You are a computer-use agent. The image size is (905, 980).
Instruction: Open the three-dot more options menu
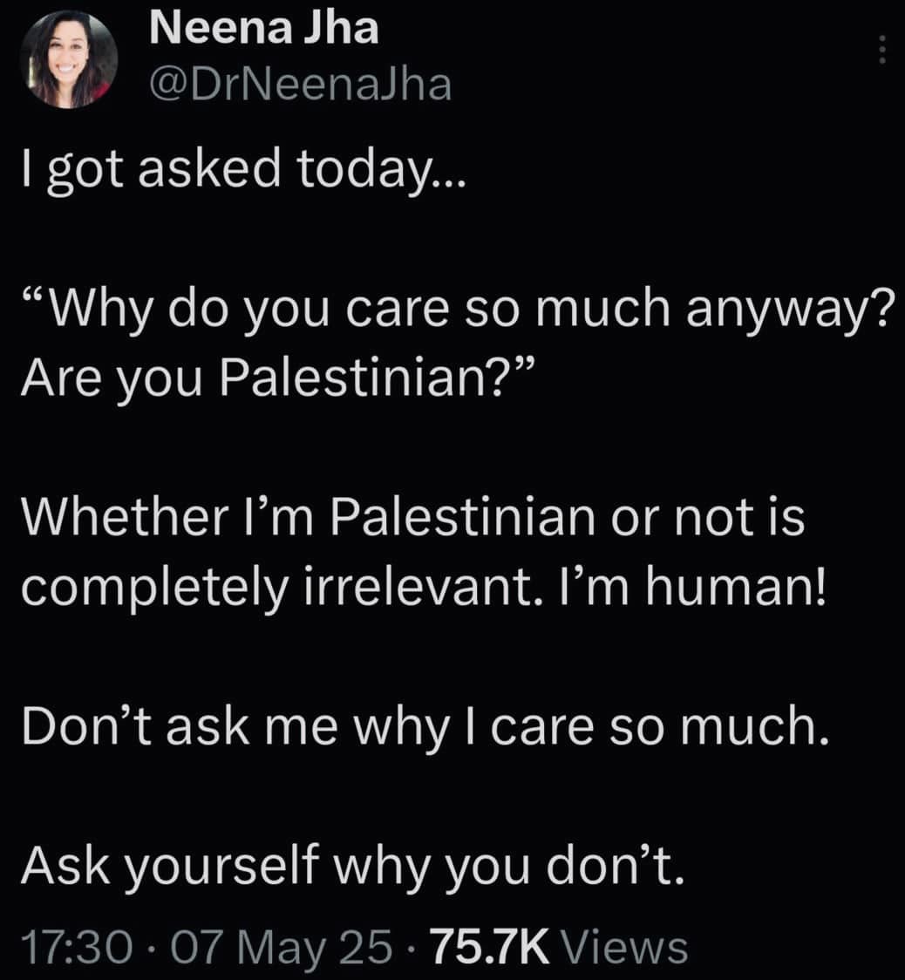click(x=881, y=49)
